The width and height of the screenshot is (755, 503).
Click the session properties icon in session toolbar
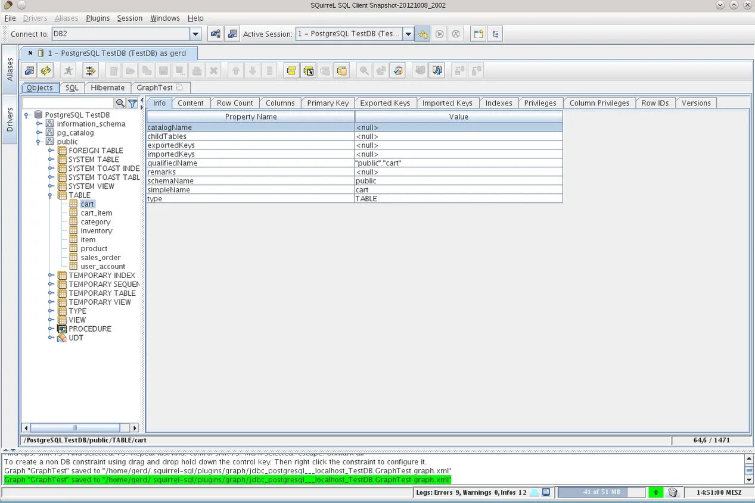coord(29,71)
